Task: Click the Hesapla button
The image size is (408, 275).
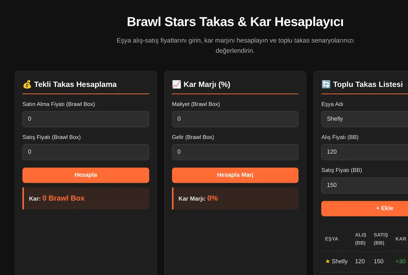Action: 86,175
